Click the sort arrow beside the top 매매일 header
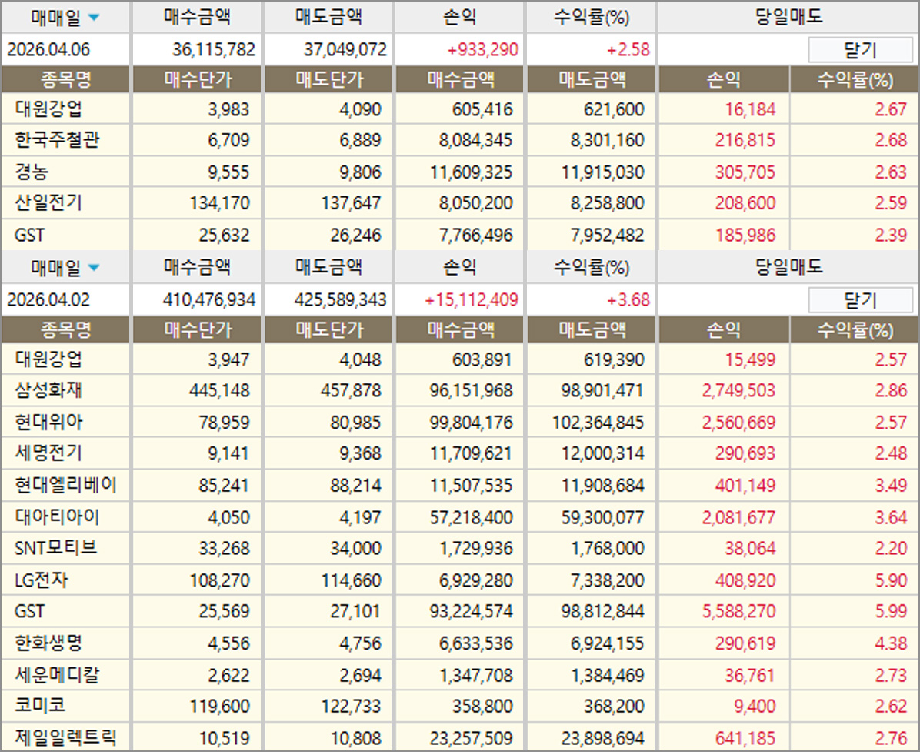The width and height of the screenshot is (920, 752). click(94, 18)
